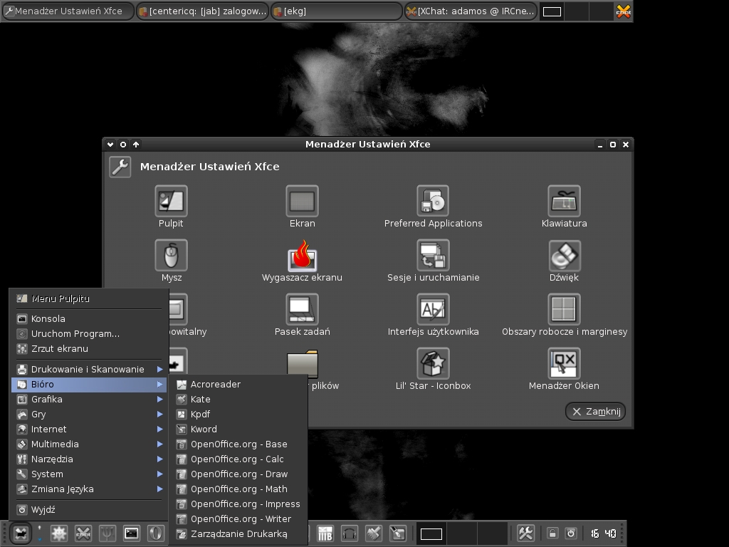The image size is (729, 547).
Task: Open Klawiatura keyboard settings
Action: point(564,202)
